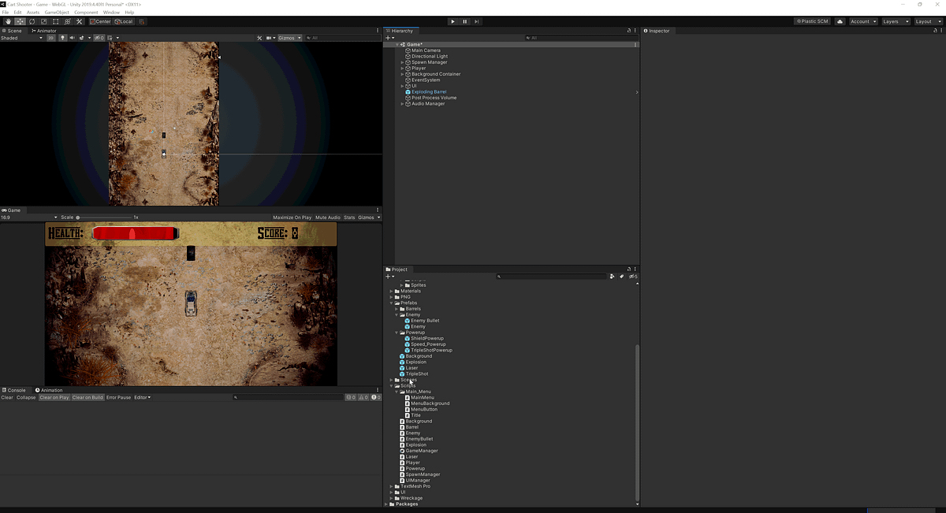The width and height of the screenshot is (946, 513).
Task: Start the game with the Play button
Action: pos(453,21)
